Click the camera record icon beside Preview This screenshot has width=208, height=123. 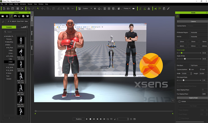(x=134, y=8)
